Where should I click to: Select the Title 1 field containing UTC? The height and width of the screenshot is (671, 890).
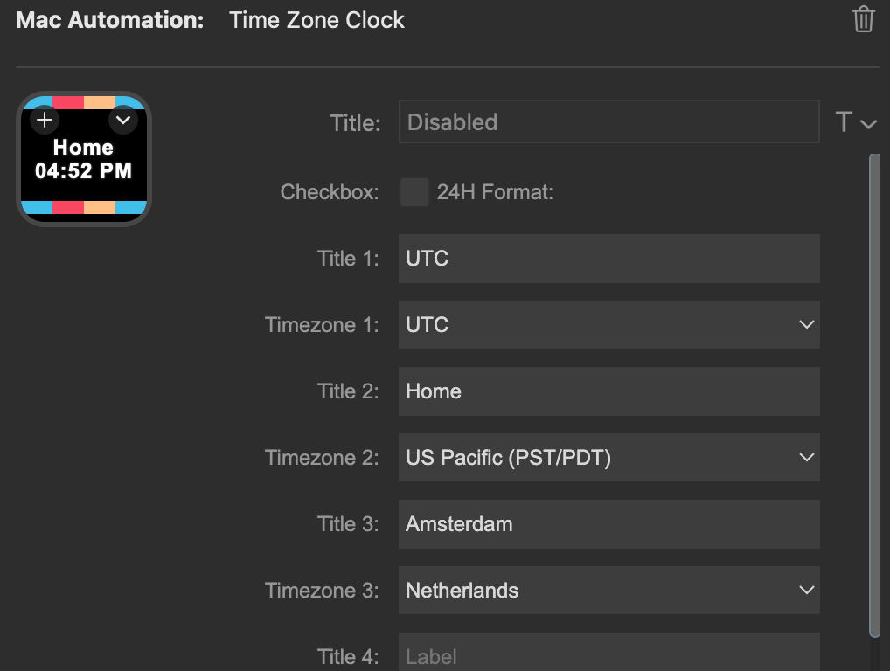click(608, 259)
